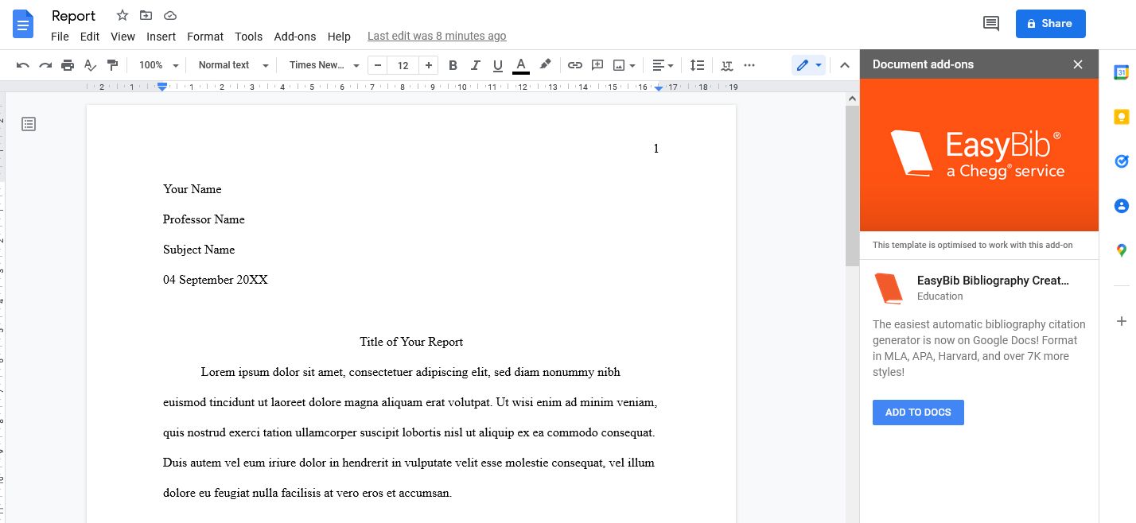Screen dimensions: 1136x523
Task: Open the Add-ons menu
Action: [x=295, y=37]
